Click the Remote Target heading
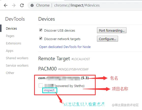Screen dimensions: 142x110 click(x=54, y=59)
